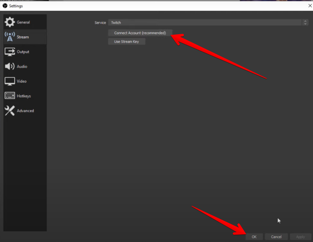Switch to the Audio tab label
The height and width of the screenshot is (242, 313).
click(x=22, y=67)
